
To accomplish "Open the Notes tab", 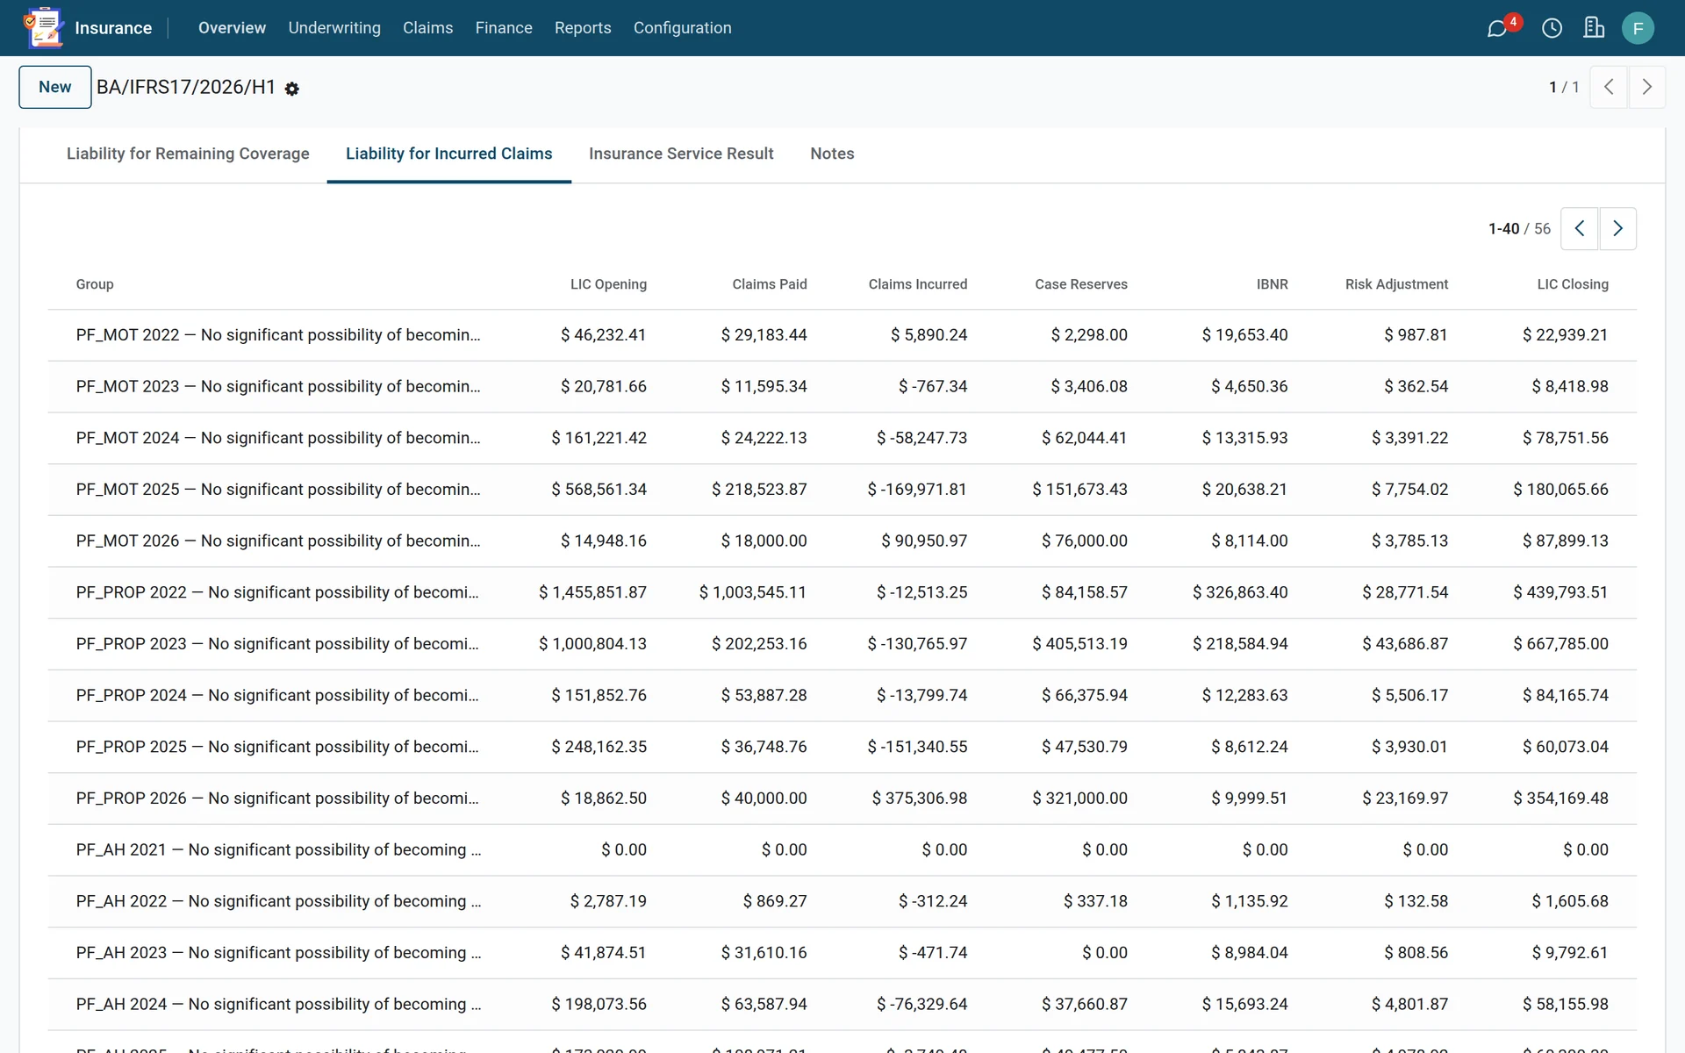I will (x=832, y=154).
